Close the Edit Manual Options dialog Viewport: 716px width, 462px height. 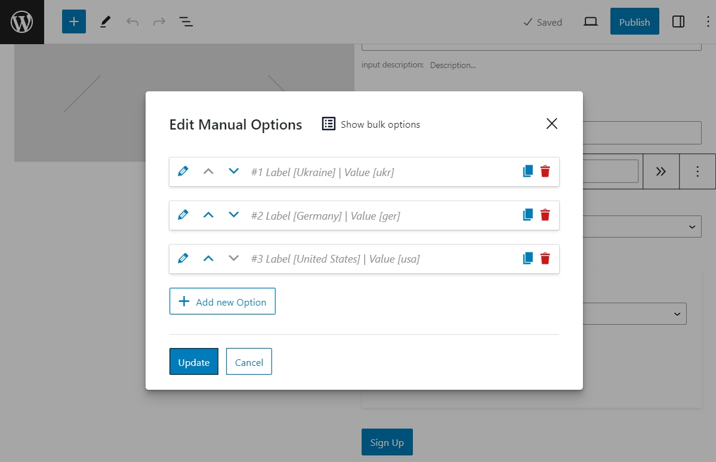point(552,124)
